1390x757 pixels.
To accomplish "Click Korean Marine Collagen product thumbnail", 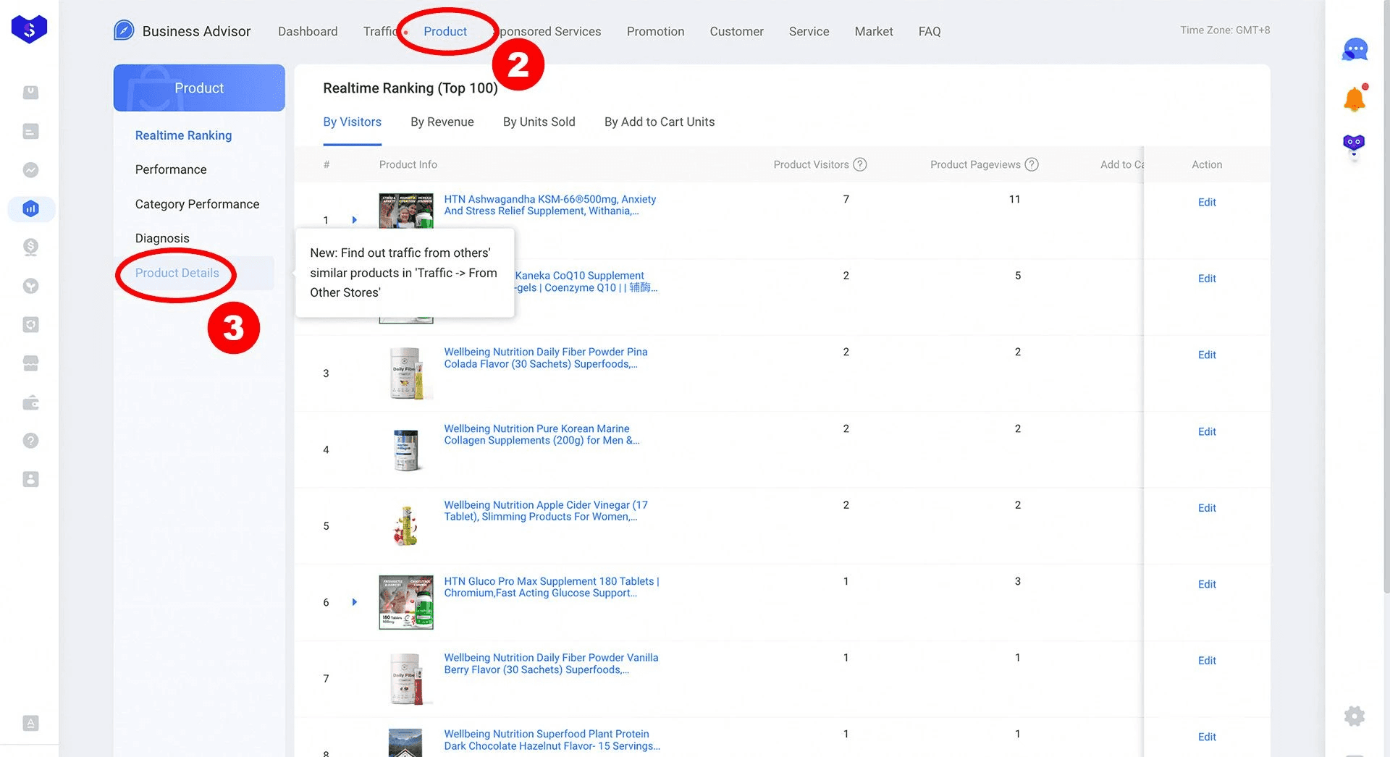I will tap(406, 449).
